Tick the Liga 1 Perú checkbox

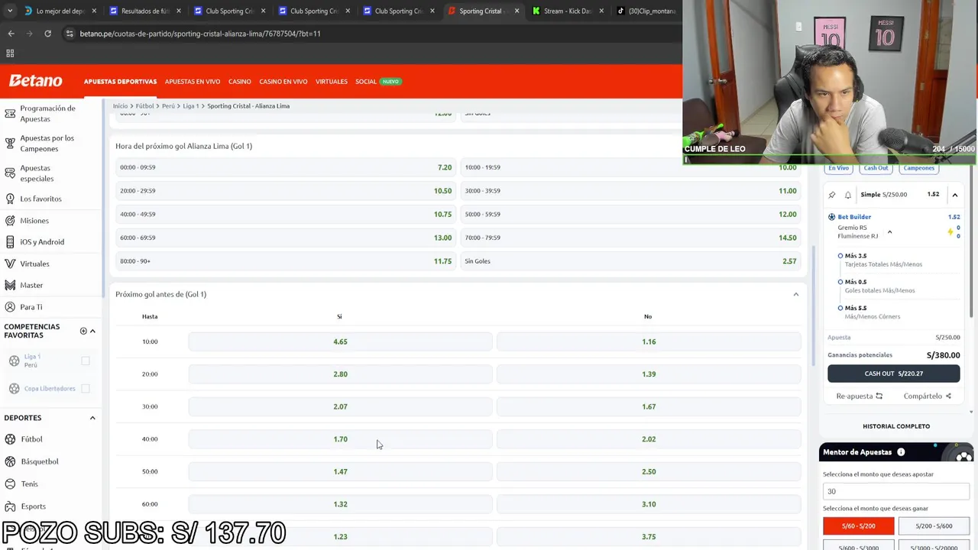tap(86, 361)
